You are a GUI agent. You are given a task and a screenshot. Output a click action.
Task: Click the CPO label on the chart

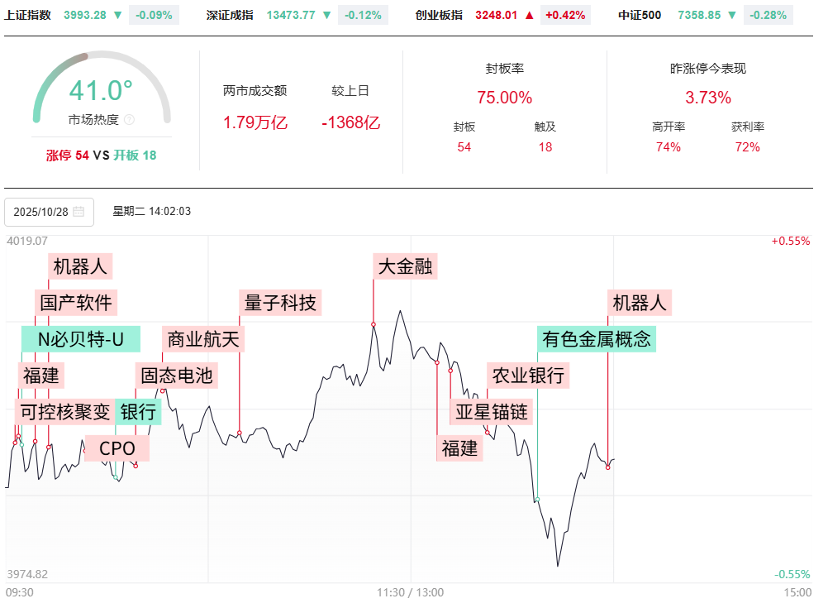coord(117,448)
